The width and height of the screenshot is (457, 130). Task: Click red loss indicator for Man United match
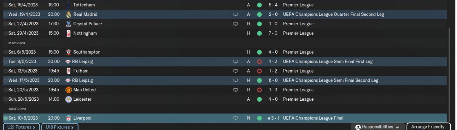click(259, 90)
